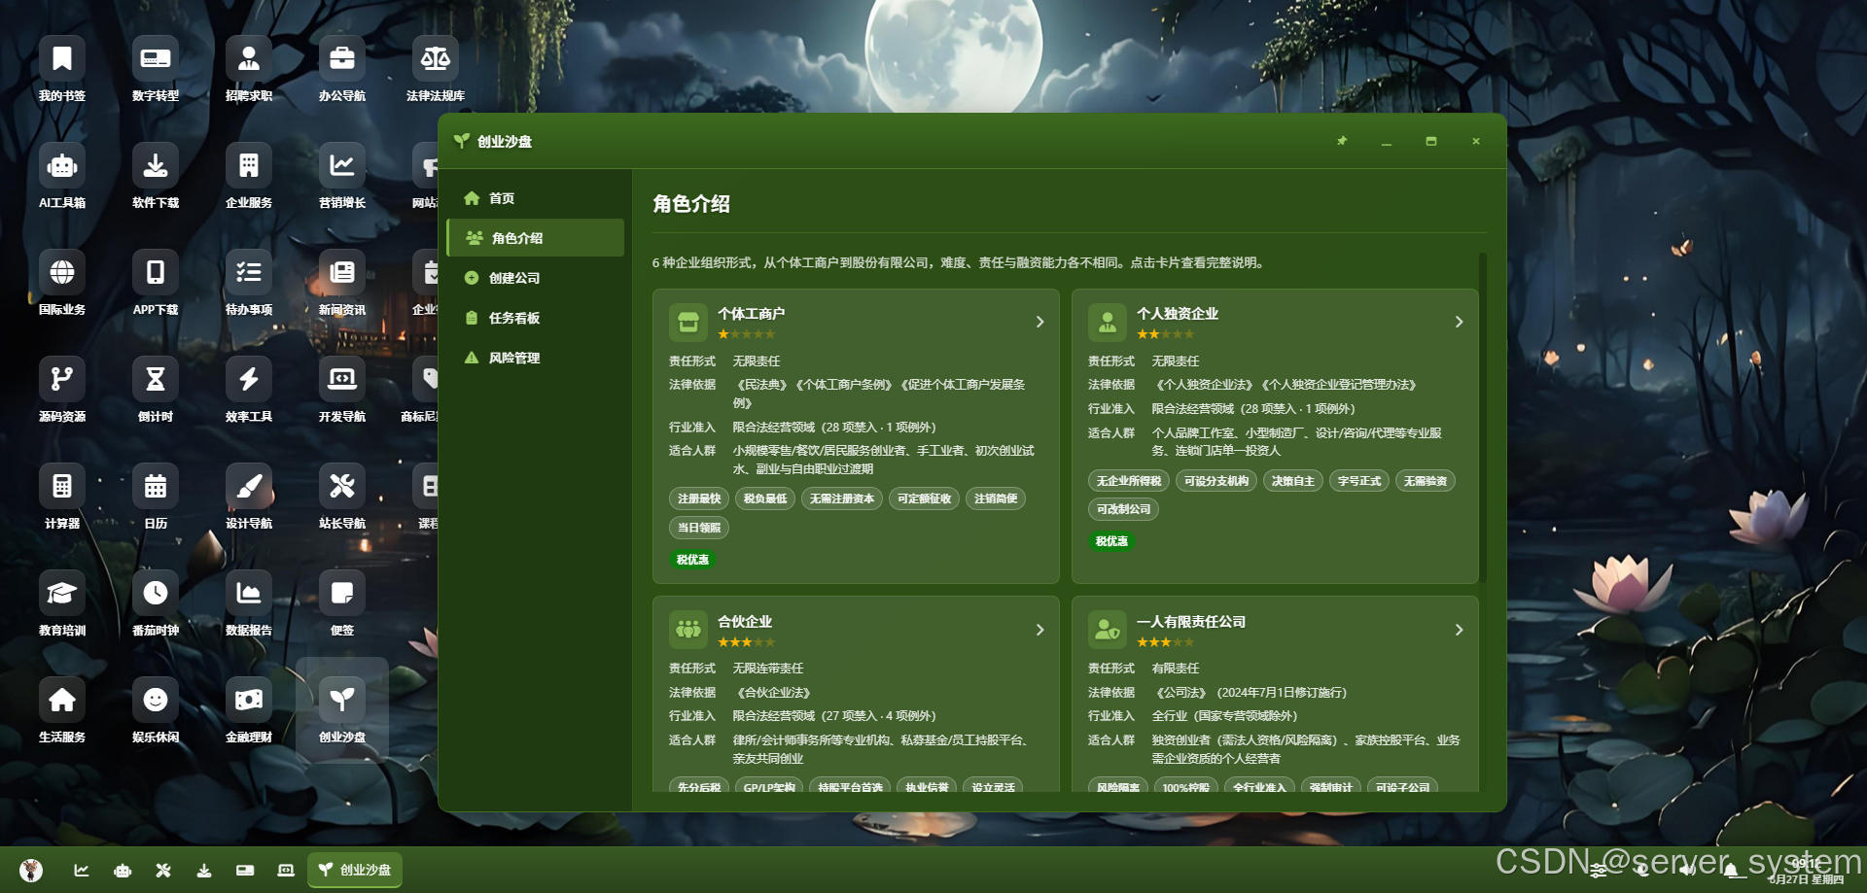1867x893 pixels.
Task: Click the 当日领照 tag
Action: (699, 529)
